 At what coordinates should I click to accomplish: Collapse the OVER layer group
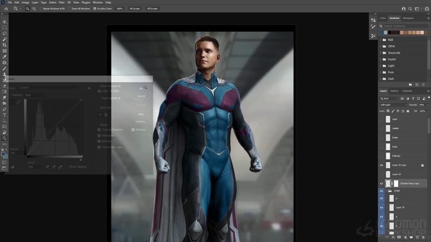pos(386,191)
